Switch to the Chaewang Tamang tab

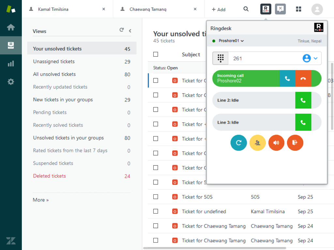[x=148, y=9]
